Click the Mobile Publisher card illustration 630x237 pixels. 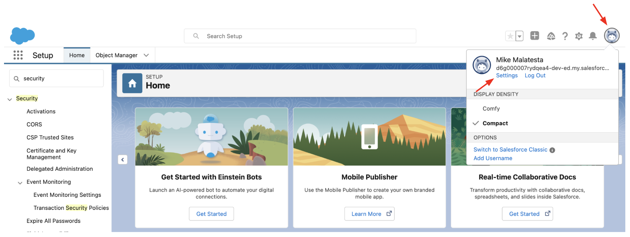point(370,137)
